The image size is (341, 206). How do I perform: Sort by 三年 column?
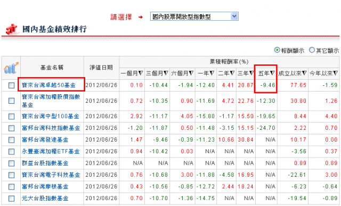[246, 73]
